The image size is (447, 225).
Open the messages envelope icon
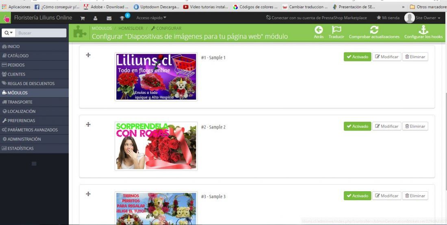click(109, 18)
